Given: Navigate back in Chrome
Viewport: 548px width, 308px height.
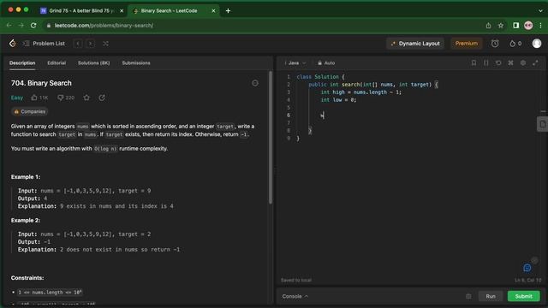Looking at the screenshot, I should (x=9, y=26).
